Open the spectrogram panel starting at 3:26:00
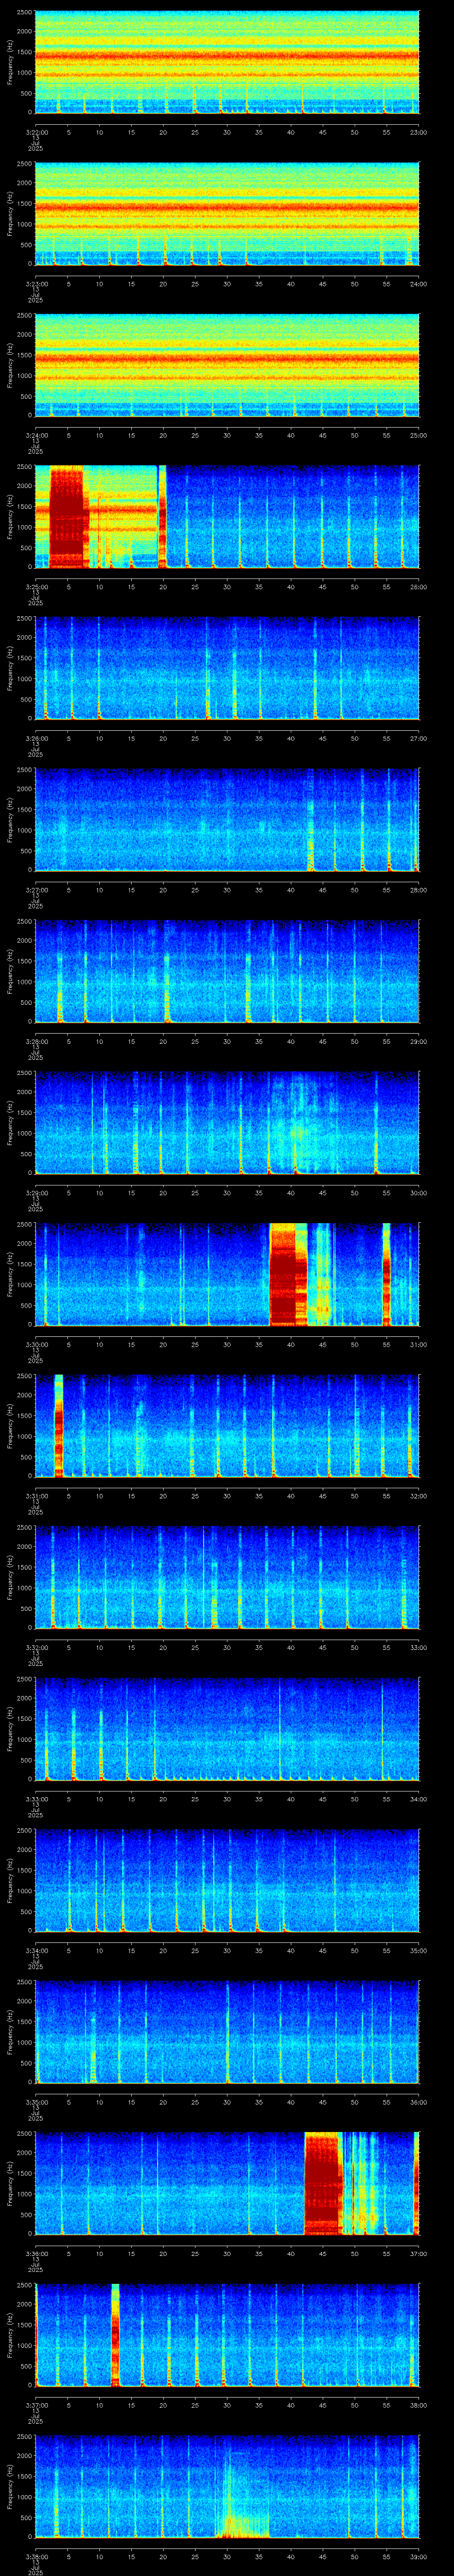 click(227, 668)
